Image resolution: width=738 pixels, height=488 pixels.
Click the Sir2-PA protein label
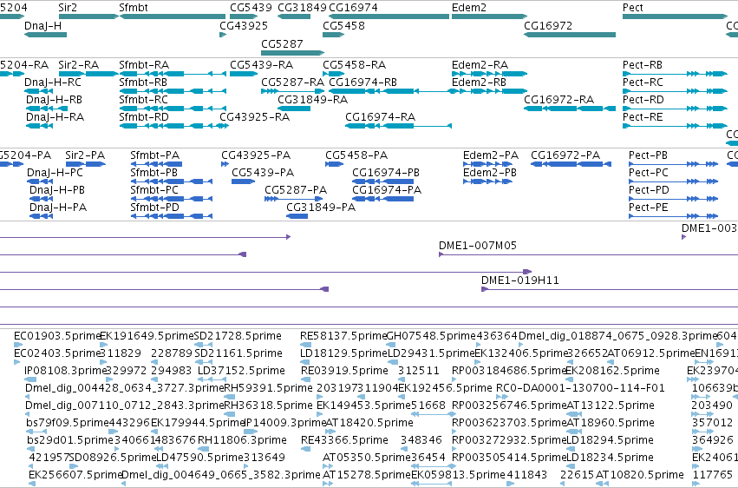(85, 155)
